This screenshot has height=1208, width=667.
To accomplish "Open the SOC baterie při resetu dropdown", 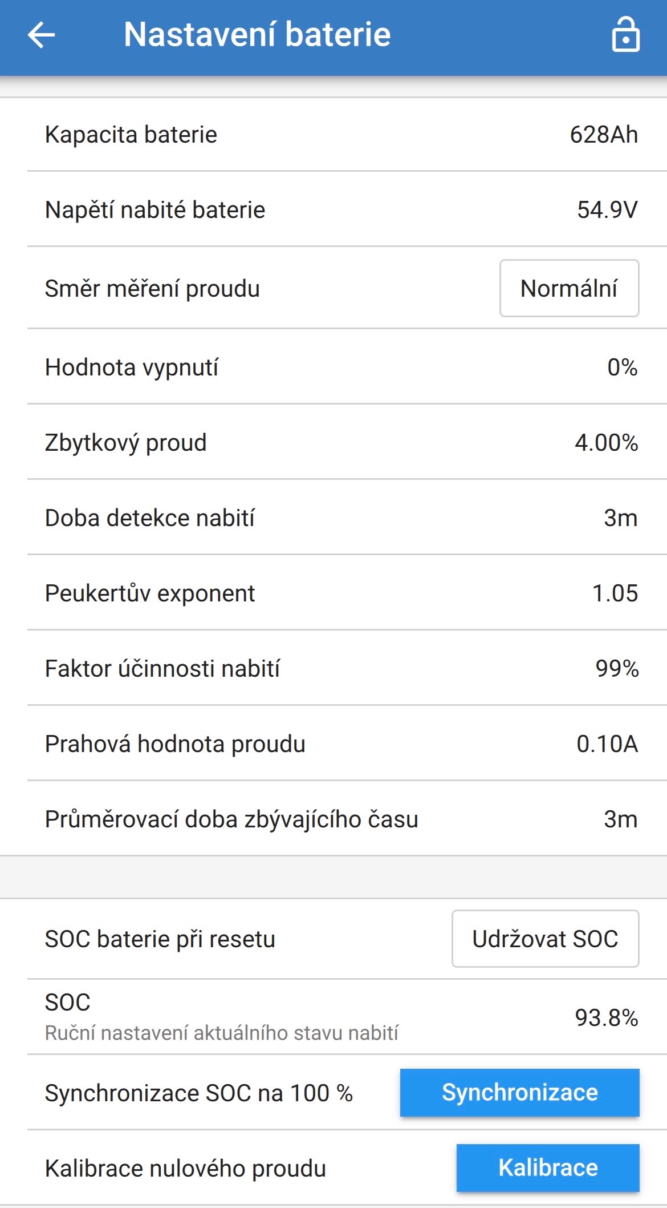I will 545,939.
